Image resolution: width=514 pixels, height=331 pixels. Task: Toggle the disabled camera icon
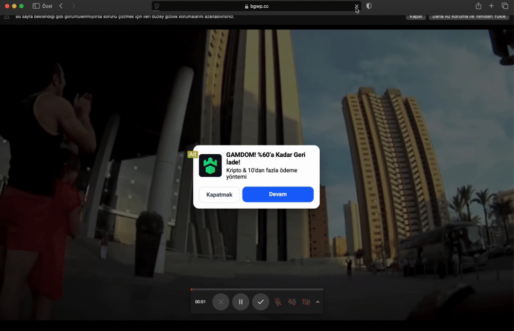[x=306, y=302]
